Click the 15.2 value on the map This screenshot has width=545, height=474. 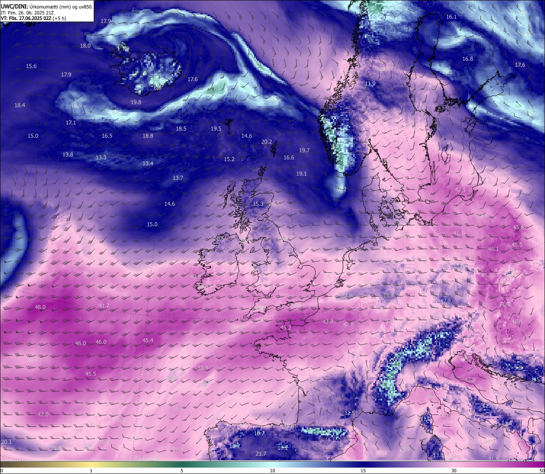coord(229,159)
